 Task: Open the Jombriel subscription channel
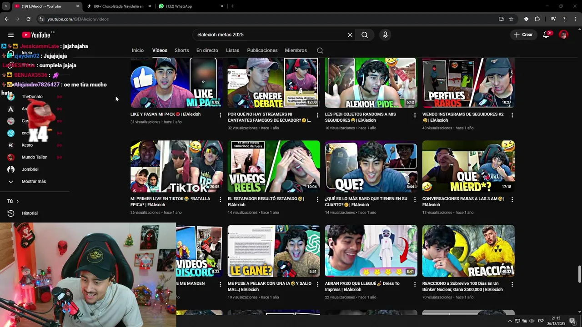pyautogui.click(x=30, y=169)
